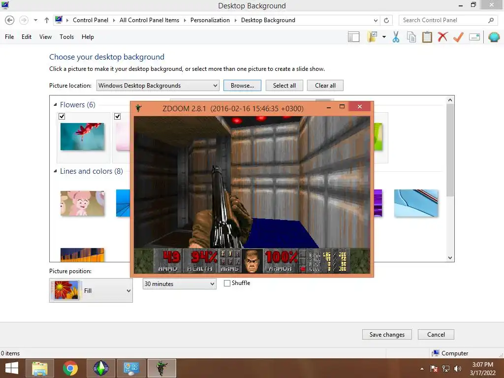Uncheck the first Flowers picture checkbox
The image size is (504, 378).
[x=62, y=116]
